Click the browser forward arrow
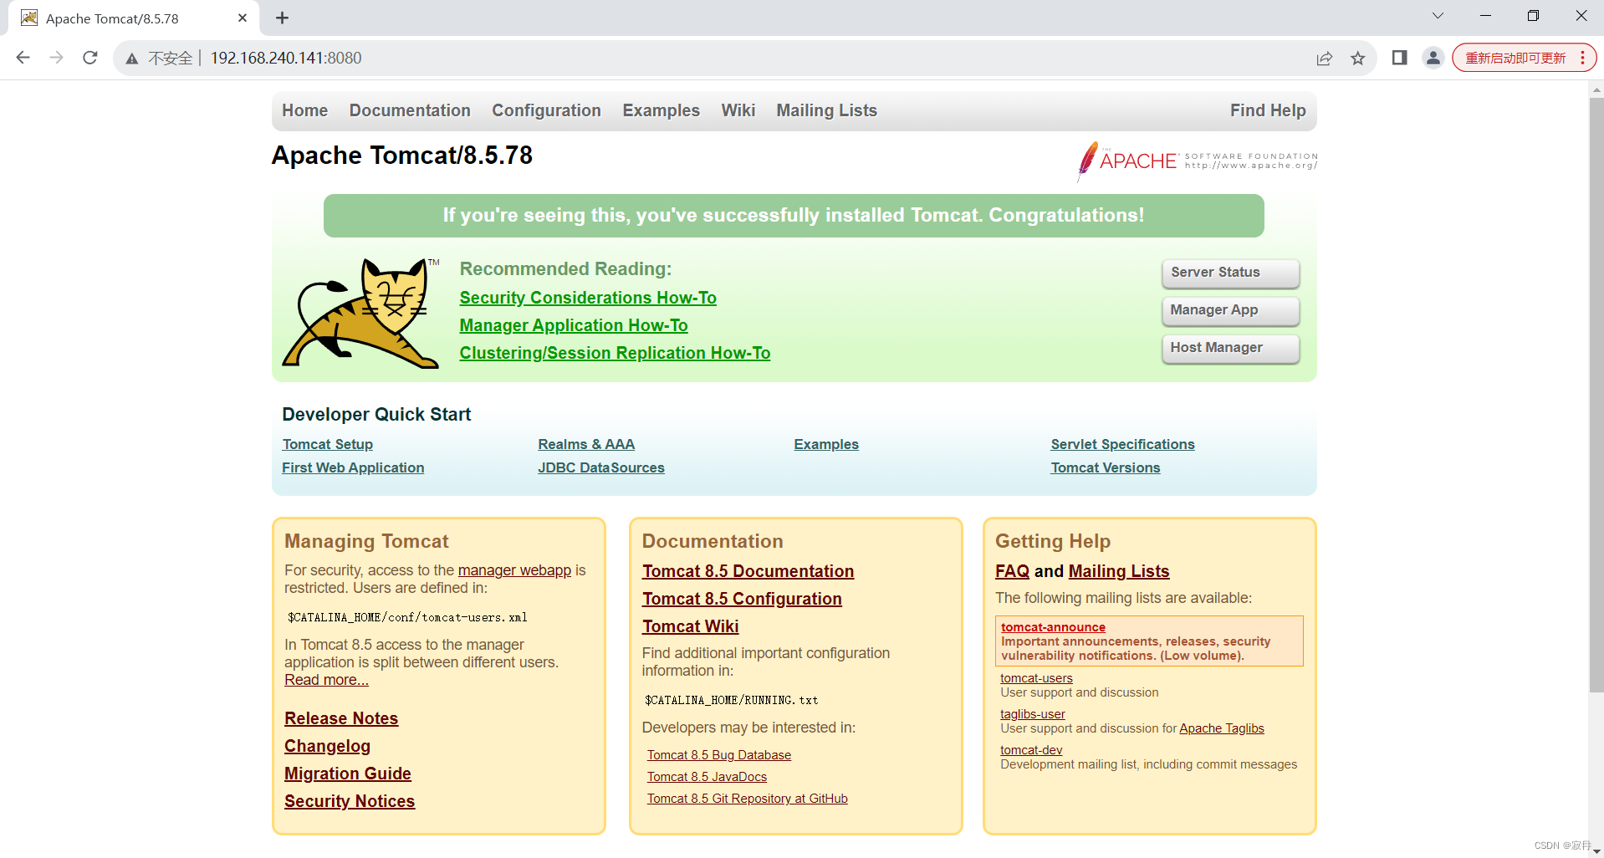Viewport: 1604px width, 858px height. (x=57, y=58)
